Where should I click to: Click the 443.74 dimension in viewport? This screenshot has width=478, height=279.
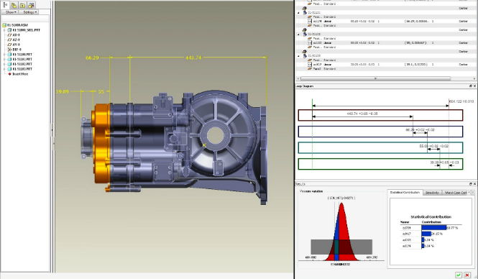coord(193,58)
